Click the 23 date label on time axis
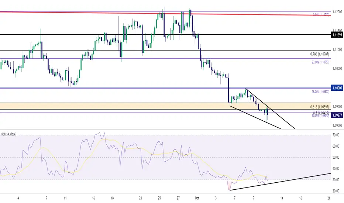The height and width of the screenshot is (203, 344). pos(140,198)
